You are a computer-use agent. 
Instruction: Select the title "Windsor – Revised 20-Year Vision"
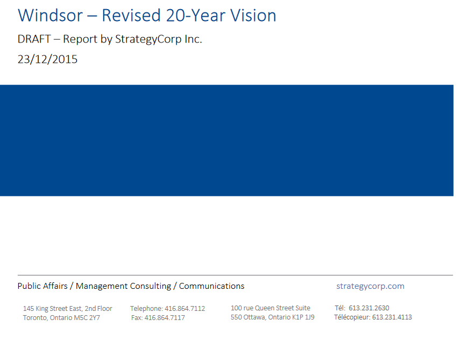(147, 15)
